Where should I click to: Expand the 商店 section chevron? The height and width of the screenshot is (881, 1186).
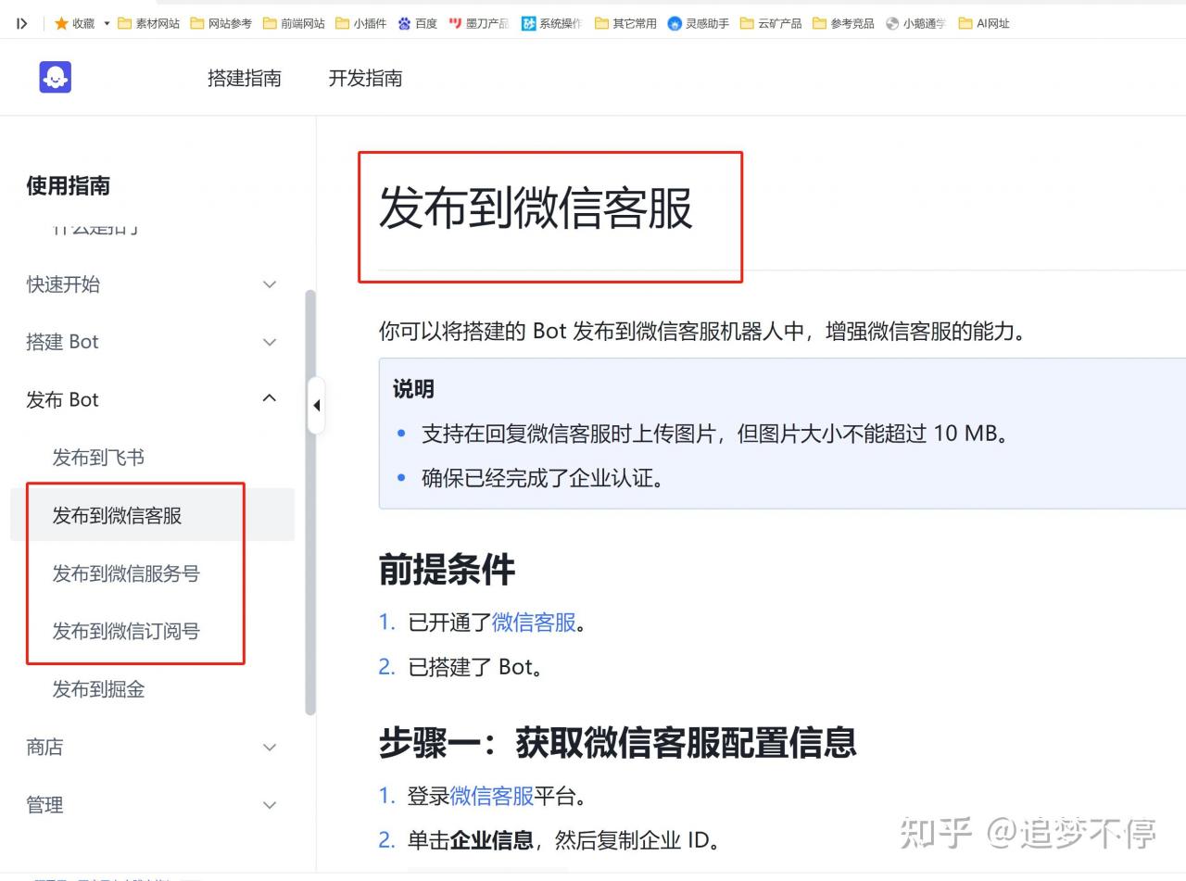coord(270,747)
